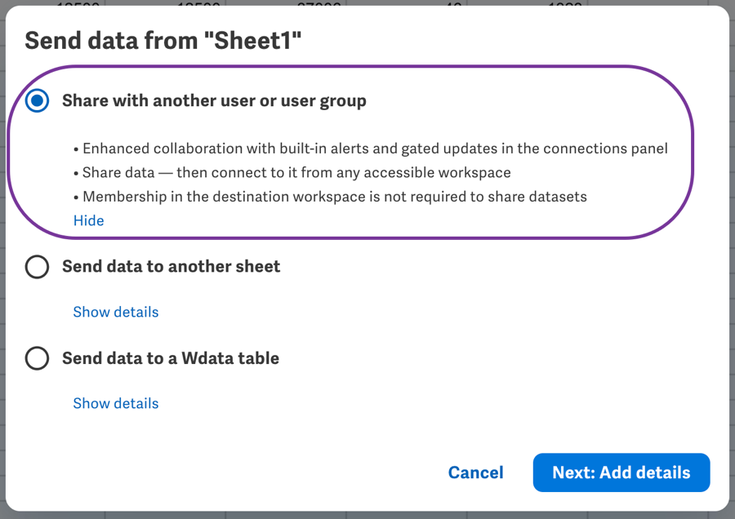Click the "Share data — then connect" bullet line

coord(296,172)
